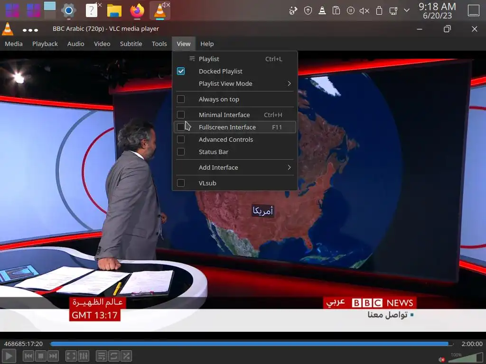This screenshot has height=364, width=486.
Task: Click show desktop button at panel end
Action: pos(474,10)
